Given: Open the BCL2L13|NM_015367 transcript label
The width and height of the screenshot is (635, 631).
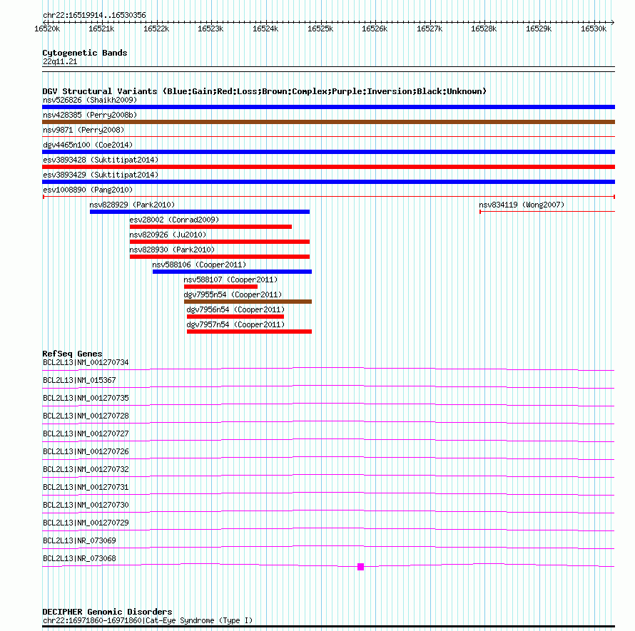Looking at the screenshot, I should (x=79, y=380).
